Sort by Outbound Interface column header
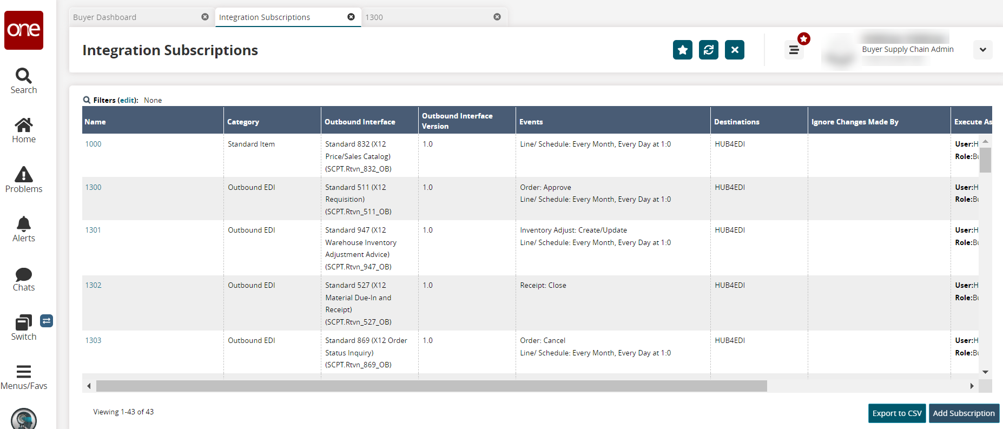 tap(369, 120)
